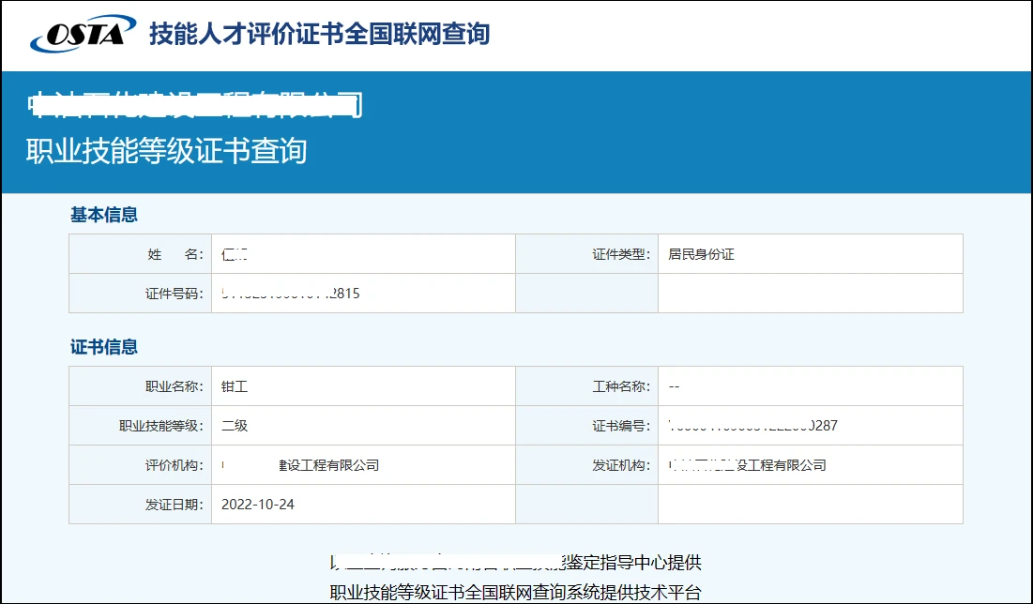Click the 职业技能等级证书查询 heading
The width and height of the screenshot is (1033, 604).
(x=167, y=151)
